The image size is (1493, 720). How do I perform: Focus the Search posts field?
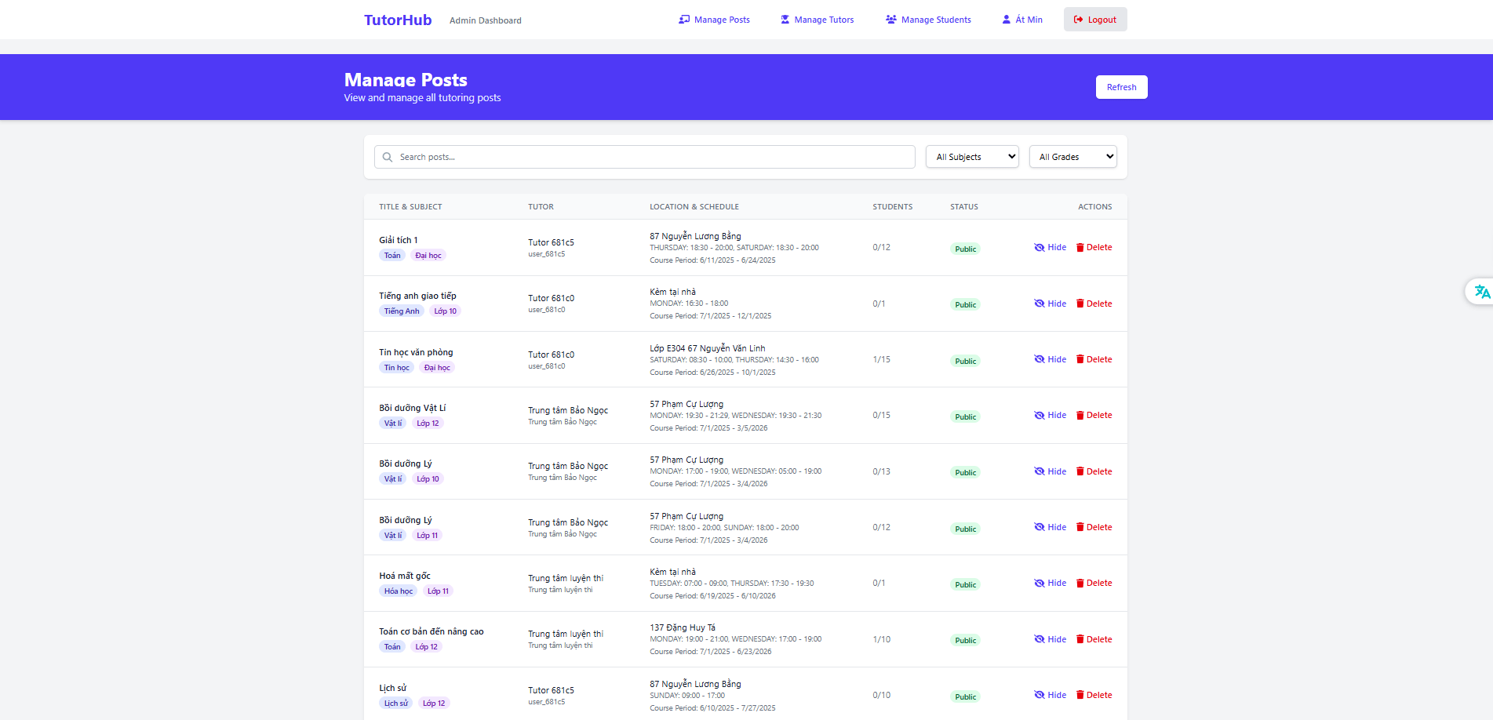(645, 157)
